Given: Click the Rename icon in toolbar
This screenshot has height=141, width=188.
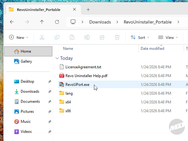Looking at the screenshot, I should (x=87, y=37).
